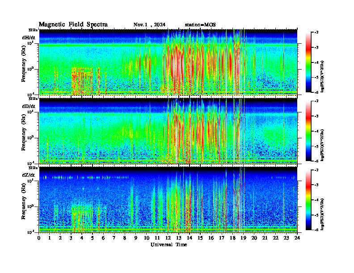The width and height of the screenshot is (354, 273).
Task: Click hour tick label '8' on time axis
Action: [125, 238]
